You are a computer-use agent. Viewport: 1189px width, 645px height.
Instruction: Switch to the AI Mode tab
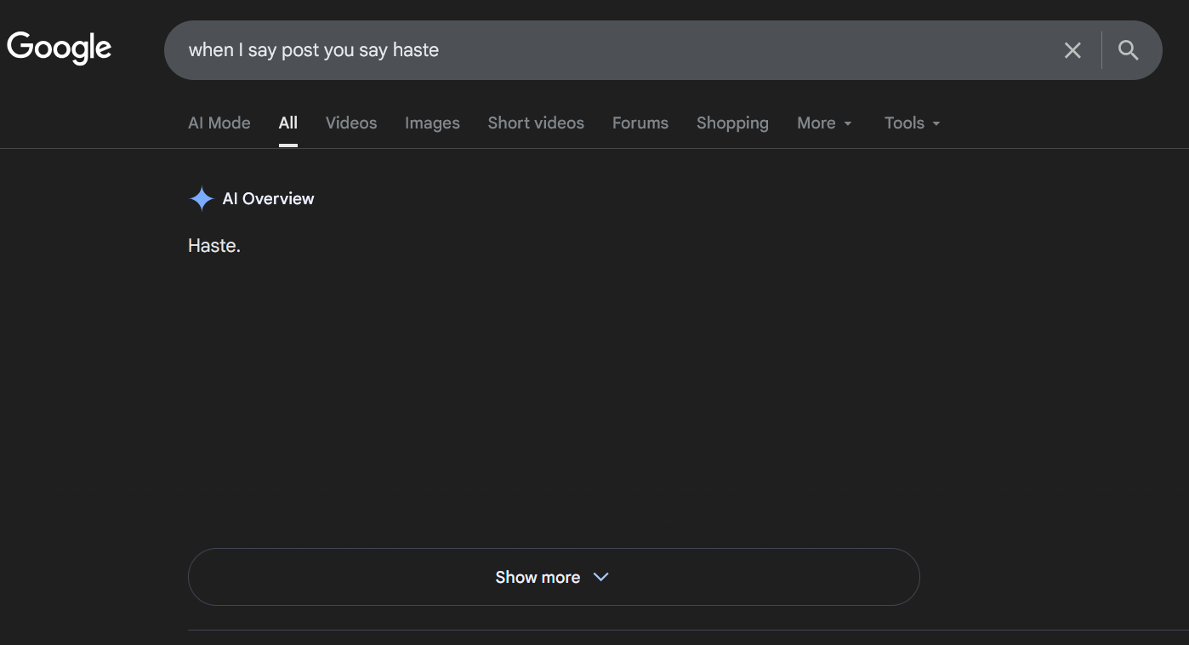point(219,123)
